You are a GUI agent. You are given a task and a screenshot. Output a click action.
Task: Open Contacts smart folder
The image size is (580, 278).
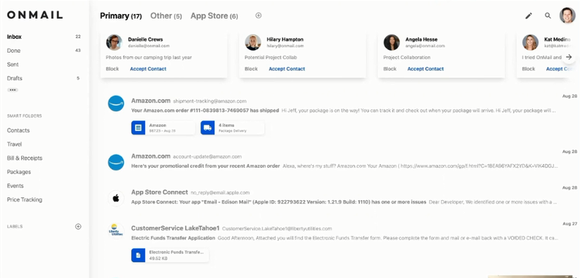[18, 131]
